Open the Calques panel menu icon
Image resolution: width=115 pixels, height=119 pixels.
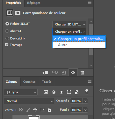(90, 81)
